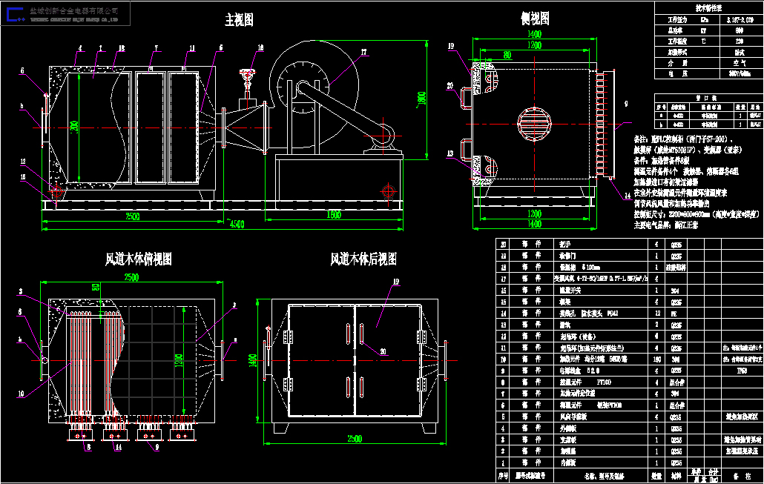
Task: Select balloon 16 above the valve
Action: pos(260,47)
